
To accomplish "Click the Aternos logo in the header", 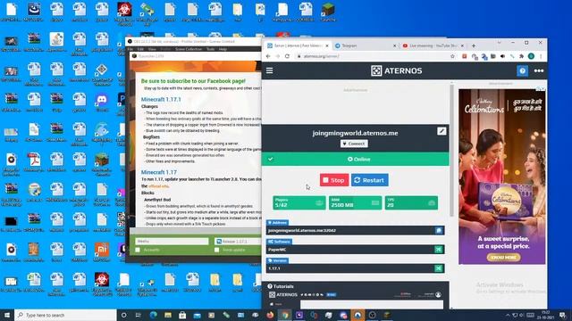I will click(397, 70).
